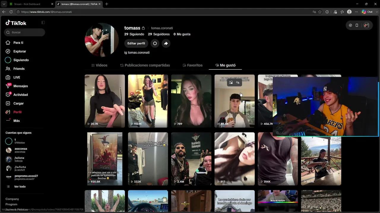Close the TikTok tomass tab
The image size is (380, 213).
[x=100, y=4]
